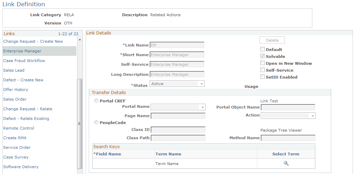Image resolution: width=356 pixels, height=174 pixels.
Task: Select the Portal CREF radio button
Action: [96, 101]
